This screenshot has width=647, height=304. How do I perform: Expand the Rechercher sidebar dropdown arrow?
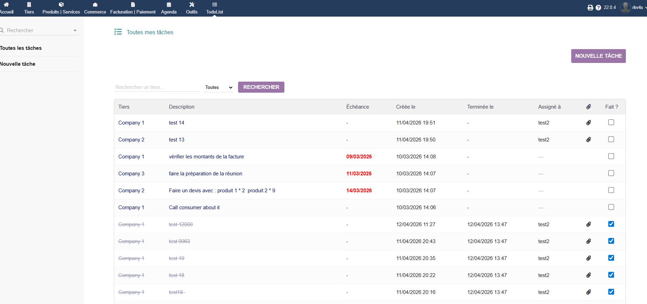click(75, 31)
